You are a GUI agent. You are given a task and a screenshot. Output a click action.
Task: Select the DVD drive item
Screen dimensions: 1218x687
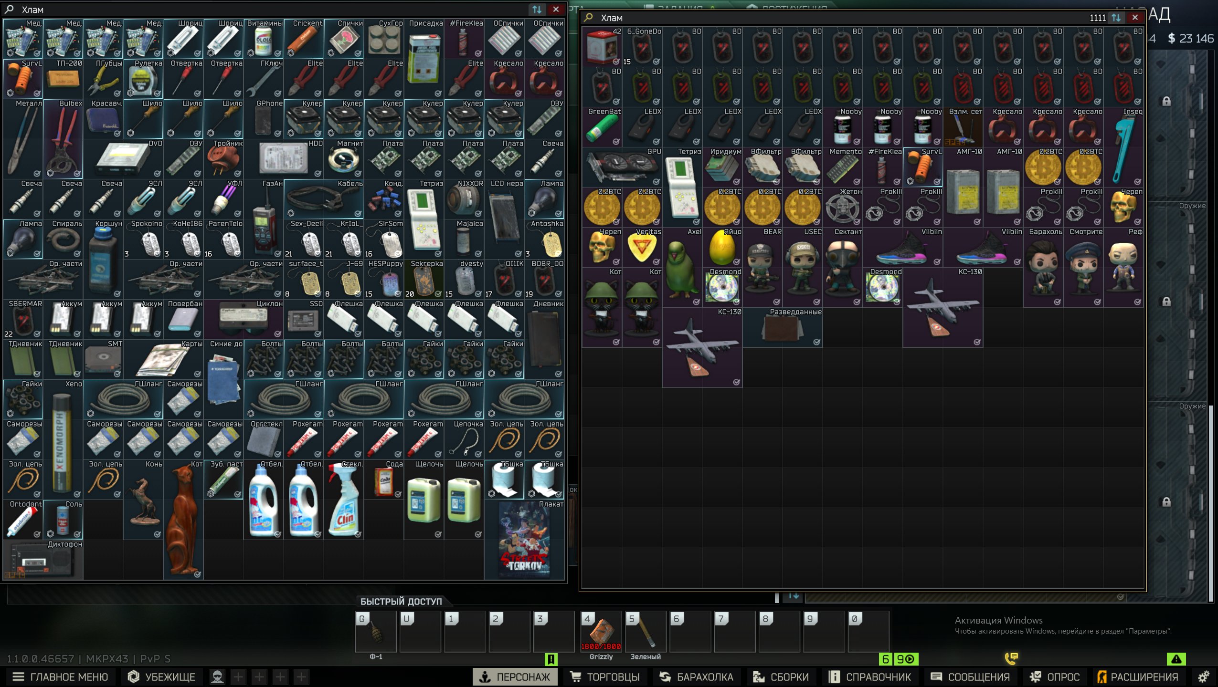[x=124, y=159]
